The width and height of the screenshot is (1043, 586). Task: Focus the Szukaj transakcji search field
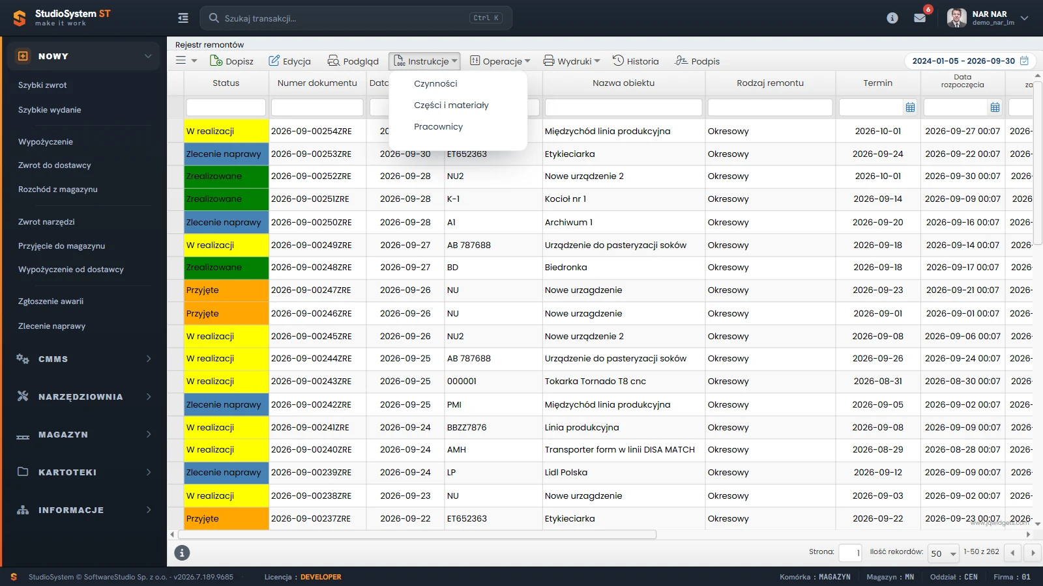click(x=356, y=18)
